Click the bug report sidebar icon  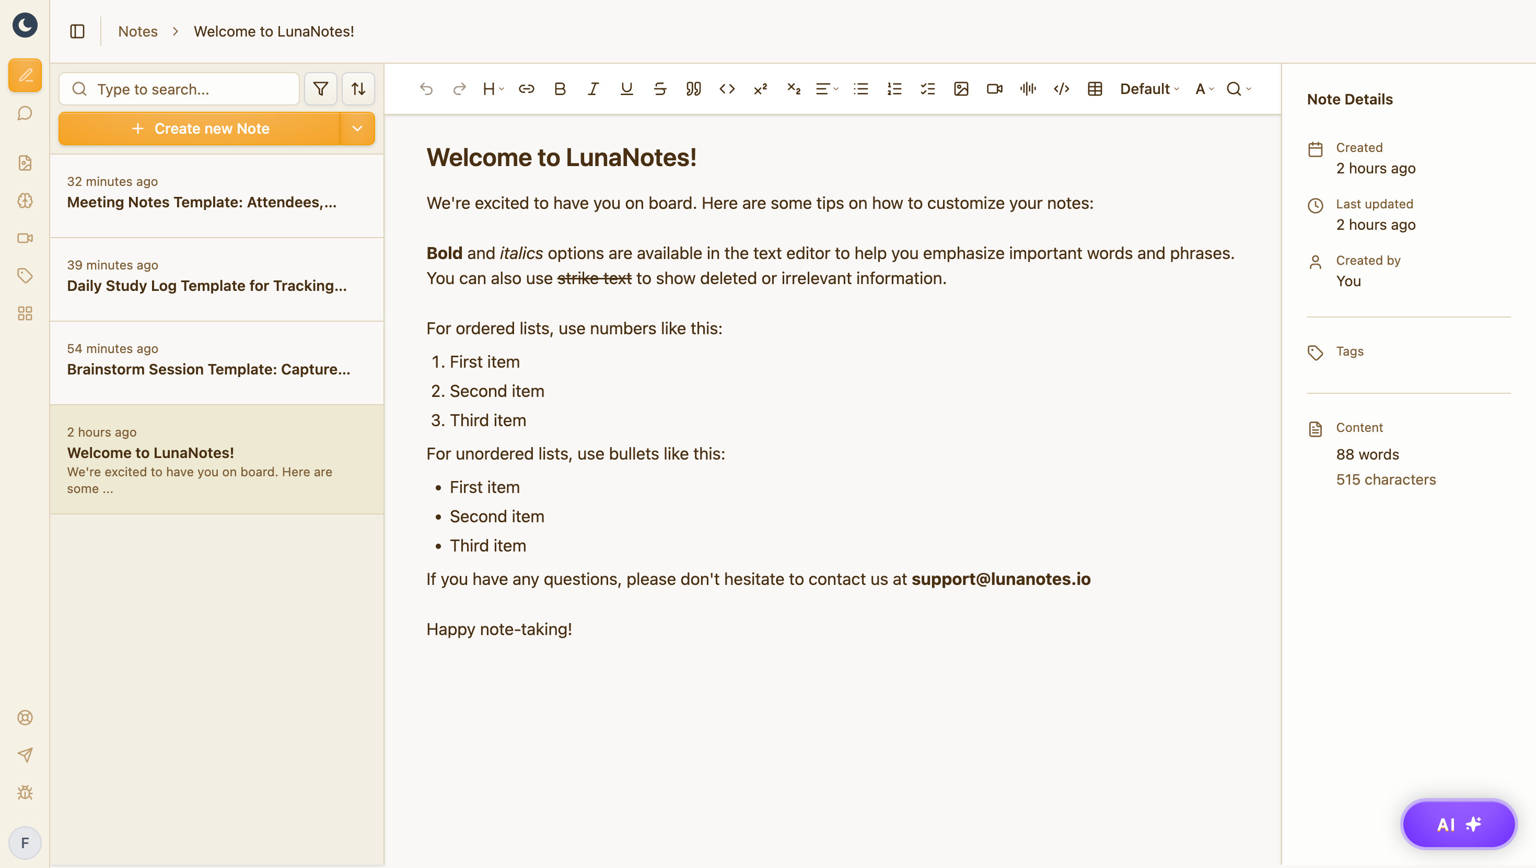pyautogui.click(x=25, y=792)
